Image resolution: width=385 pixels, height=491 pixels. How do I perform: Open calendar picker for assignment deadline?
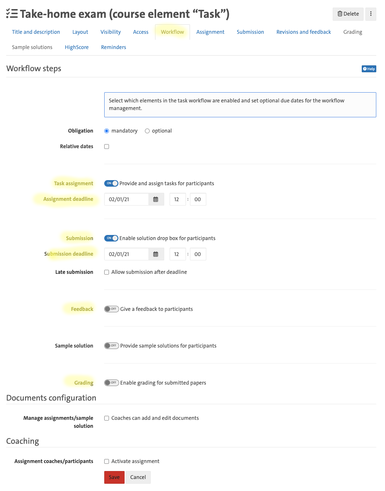point(156,199)
